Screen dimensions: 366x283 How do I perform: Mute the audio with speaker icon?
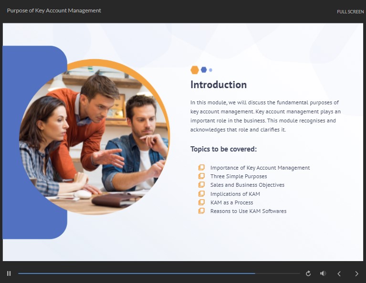pyautogui.click(x=323, y=273)
